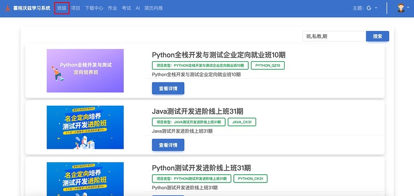Click the JAVA_CK31 tag
The height and width of the screenshot is (196, 414).
242,122
